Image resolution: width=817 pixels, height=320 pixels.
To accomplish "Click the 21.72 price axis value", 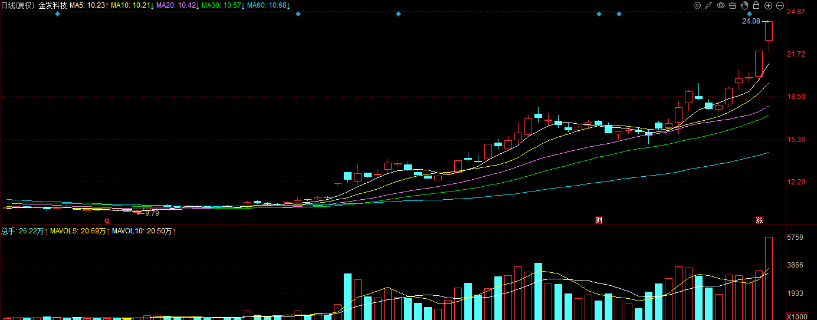I will pos(797,54).
